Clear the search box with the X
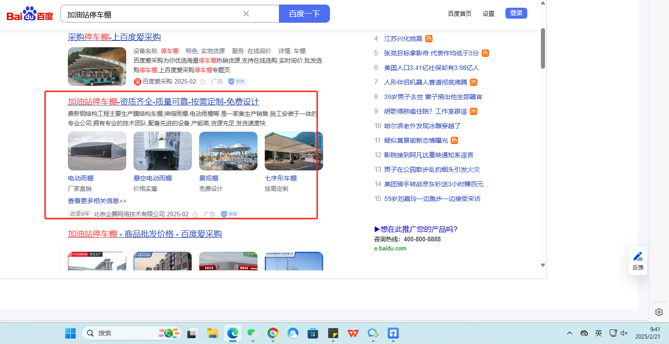Viewport: 669px width, 344px height. coord(246,14)
